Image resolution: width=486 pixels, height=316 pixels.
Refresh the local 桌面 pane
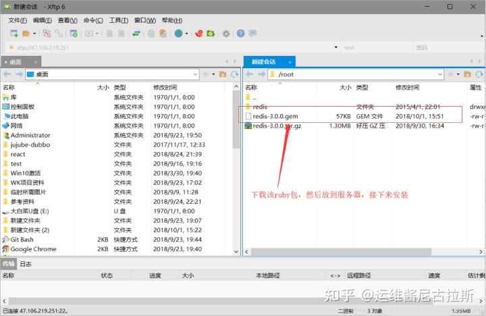click(x=235, y=74)
